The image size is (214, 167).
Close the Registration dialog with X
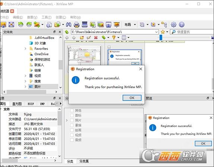[141, 69]
